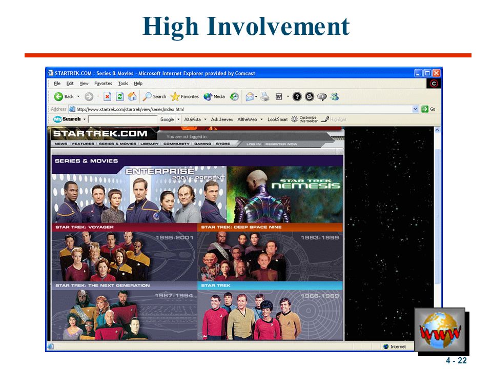Click the grey Forward arrow icon
Screen dimensions: 492x369
[89, 97]
